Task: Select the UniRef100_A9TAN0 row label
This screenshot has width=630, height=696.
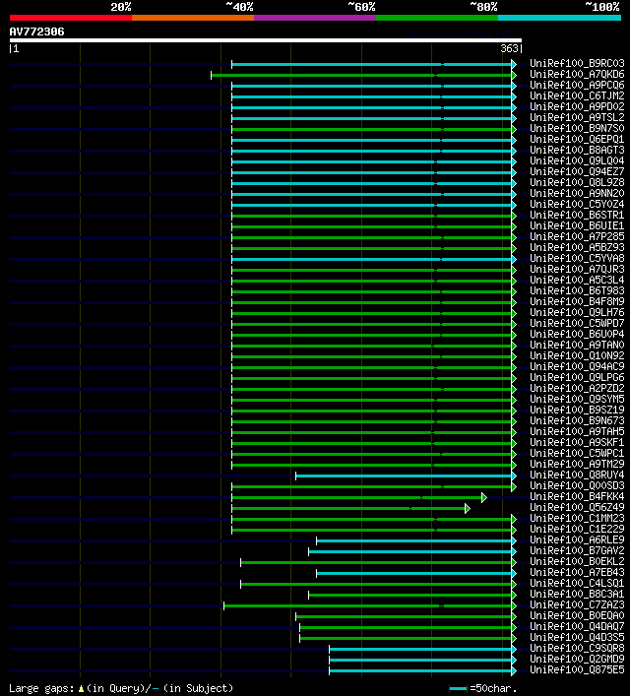Action: (x=577, y=345)
